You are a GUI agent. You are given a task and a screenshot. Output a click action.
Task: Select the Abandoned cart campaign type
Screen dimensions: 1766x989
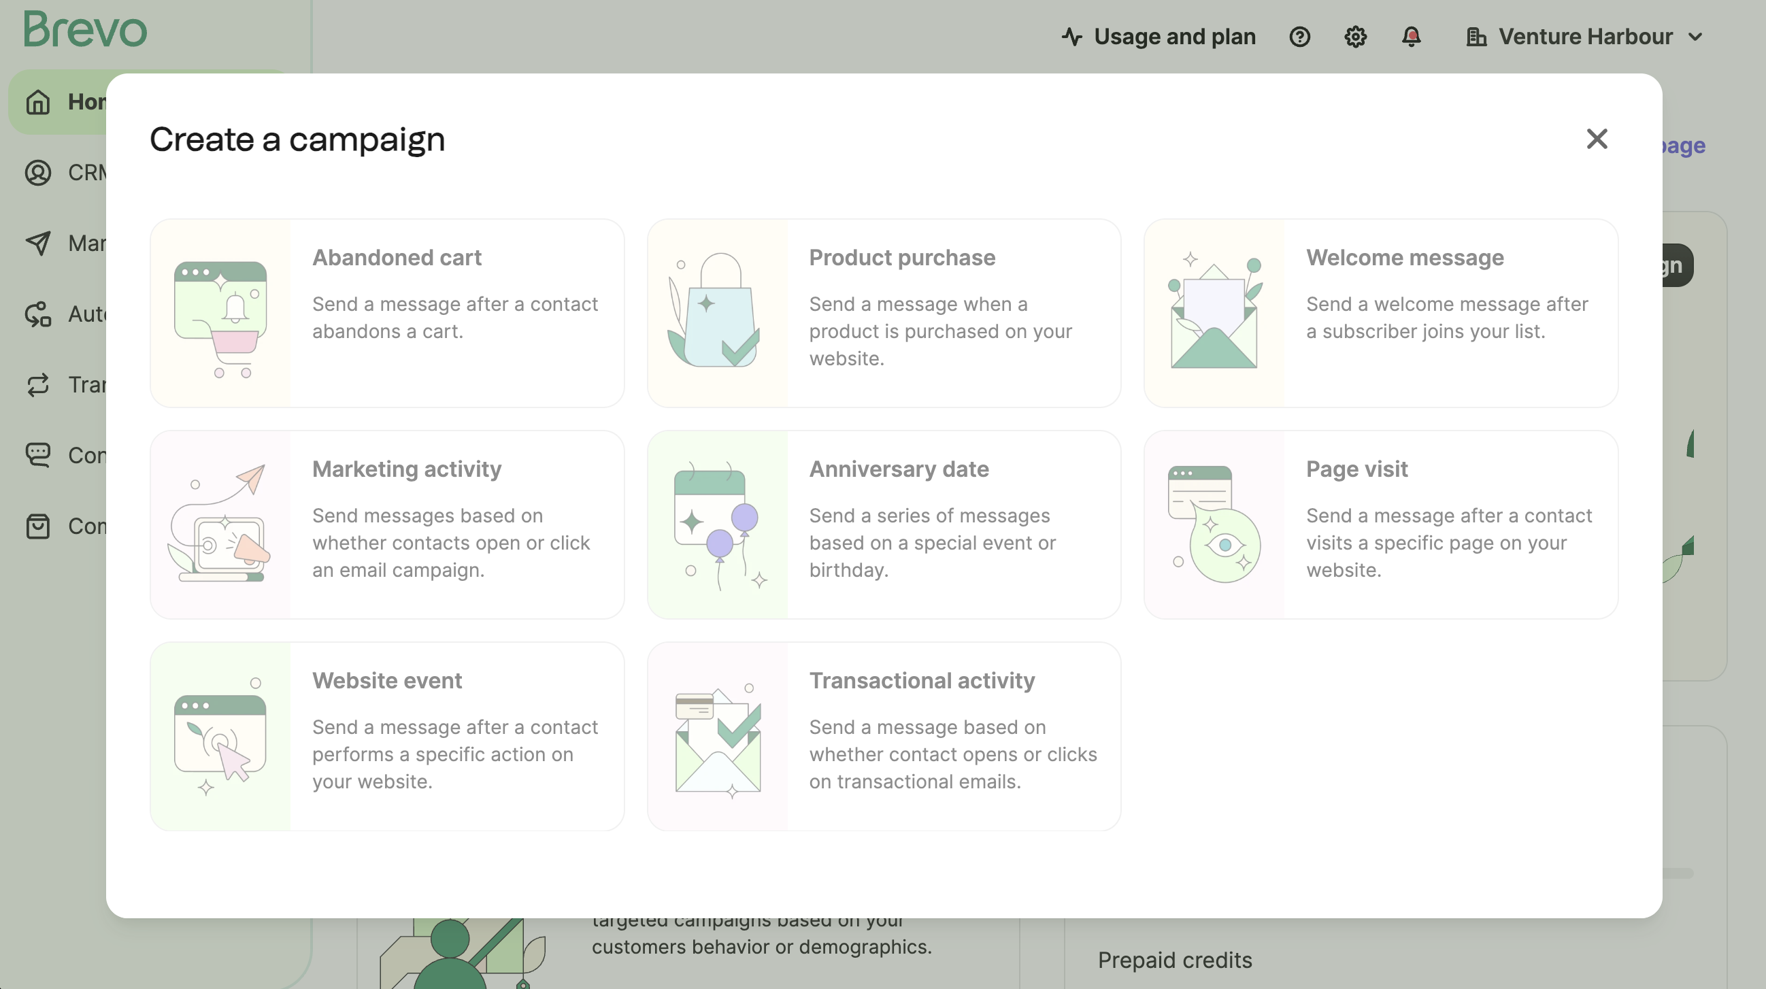[x=386, y=313]
